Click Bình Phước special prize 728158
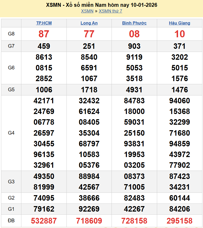 tap(134, 221)
